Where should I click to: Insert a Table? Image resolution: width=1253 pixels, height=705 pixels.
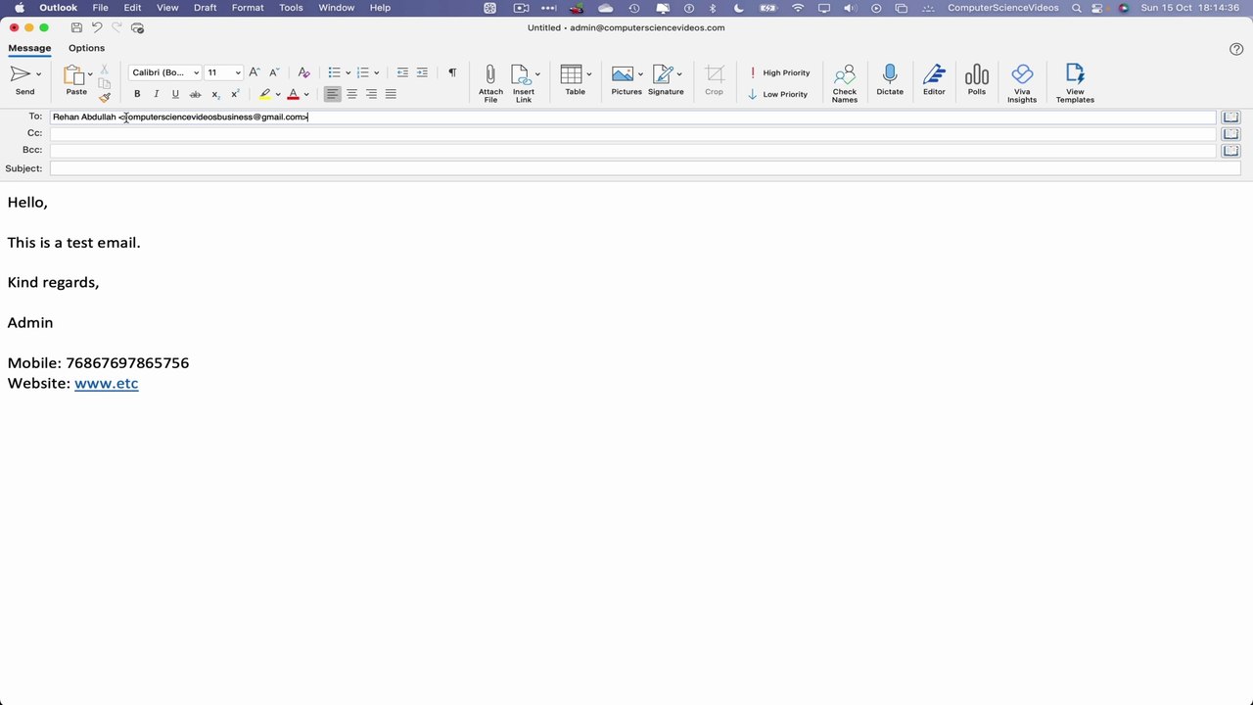[x=575, y=80]
